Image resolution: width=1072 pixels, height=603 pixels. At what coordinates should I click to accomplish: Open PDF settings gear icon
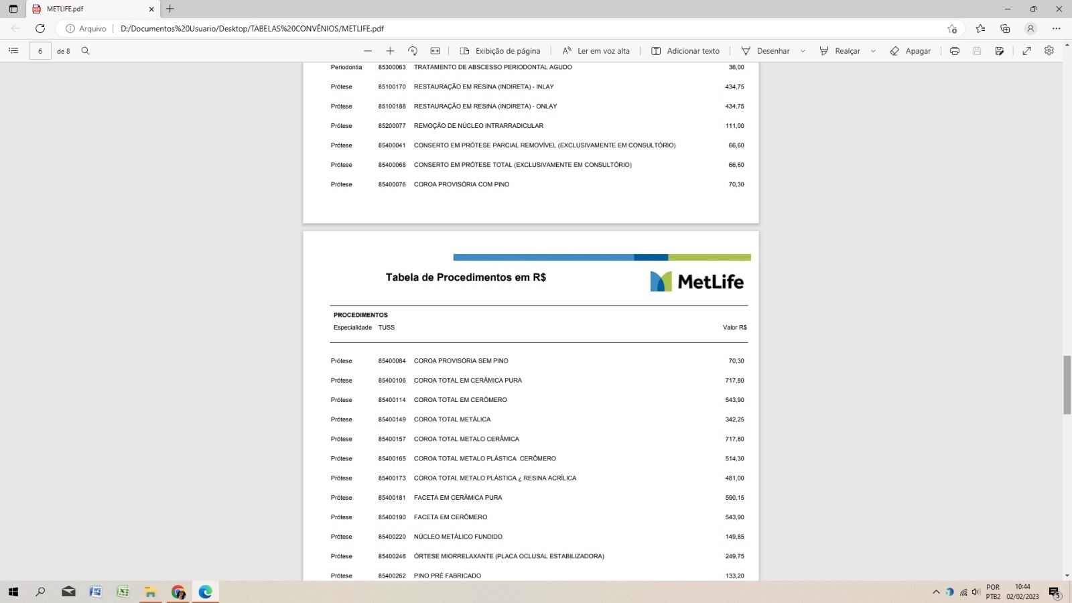tap(1049, 51)
